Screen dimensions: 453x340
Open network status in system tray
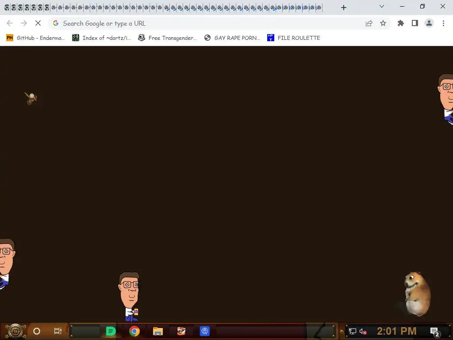(x=352, y=331)
